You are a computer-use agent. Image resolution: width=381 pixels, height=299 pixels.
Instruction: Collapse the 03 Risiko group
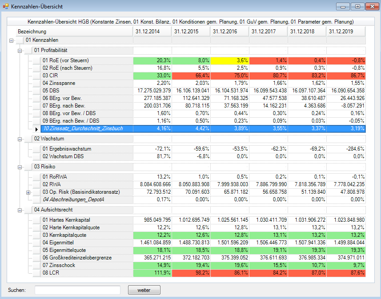pyautogui.click(x=20, y=167)
